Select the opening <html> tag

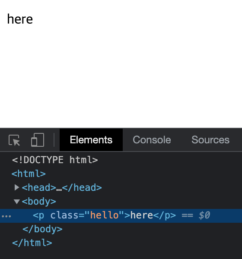click(29, 174)
